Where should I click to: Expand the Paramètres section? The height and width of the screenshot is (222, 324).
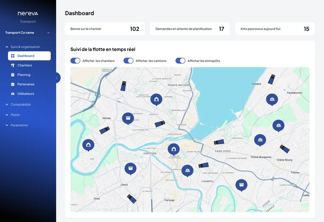(17, 125)
